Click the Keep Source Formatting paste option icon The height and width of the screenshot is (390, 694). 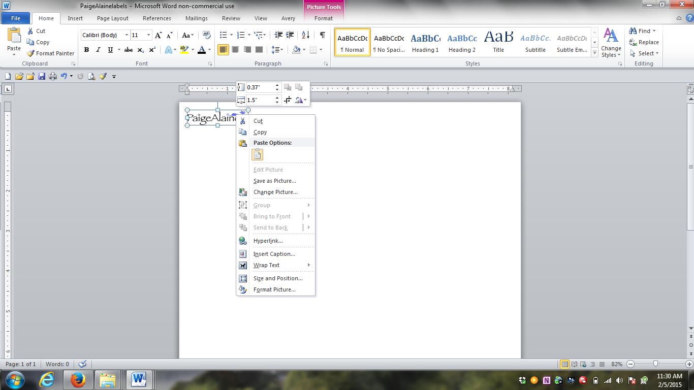click(x=257, y=155)
